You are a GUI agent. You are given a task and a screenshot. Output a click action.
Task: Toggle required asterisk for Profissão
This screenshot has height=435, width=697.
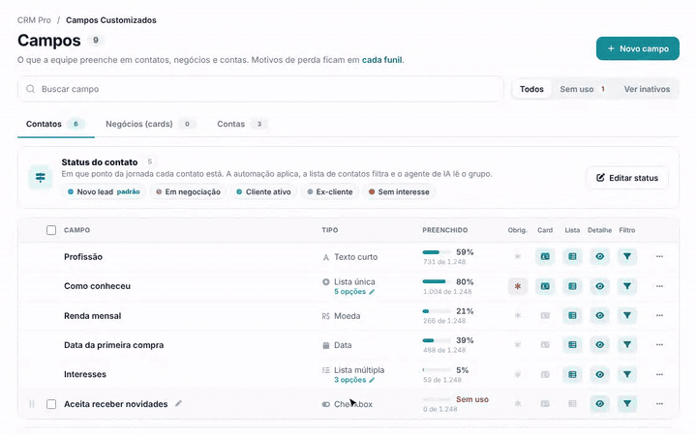coord(517,256)
